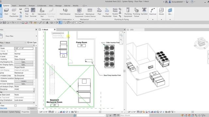Click Edit for System Color Schemes
The image size is (209, 117).
coord(24,84)
